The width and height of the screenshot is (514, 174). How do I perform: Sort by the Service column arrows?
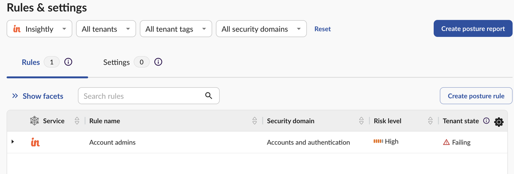[x=77, y=121]
